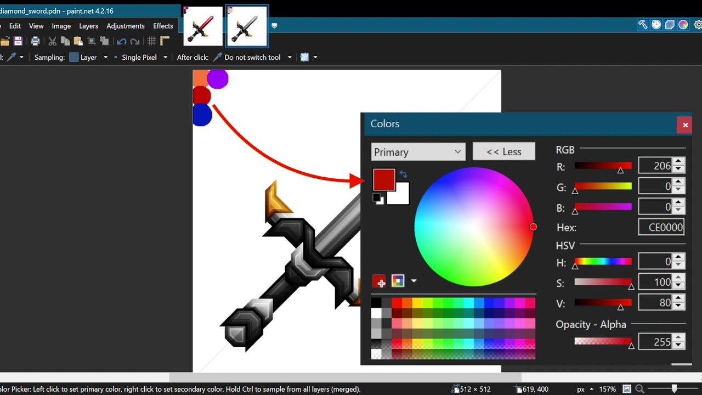The width and height of the screenshot is (702, 395).
Task: Click the zoom-to-window icon in status bar
Action: point(627,389)
